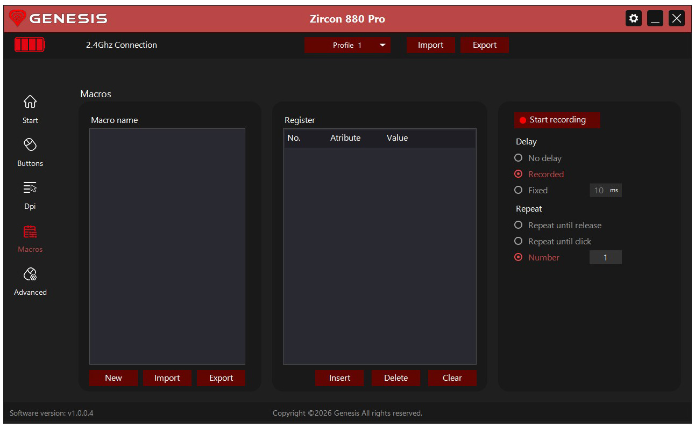Viewport: 695px width, 428px height.
Task: Export the macro from the Macro name list
Action: [x=221, y=378]
